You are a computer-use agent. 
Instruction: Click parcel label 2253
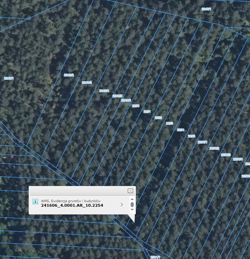[169, 124]
